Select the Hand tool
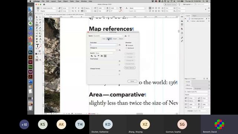 [x=37, y=41]
